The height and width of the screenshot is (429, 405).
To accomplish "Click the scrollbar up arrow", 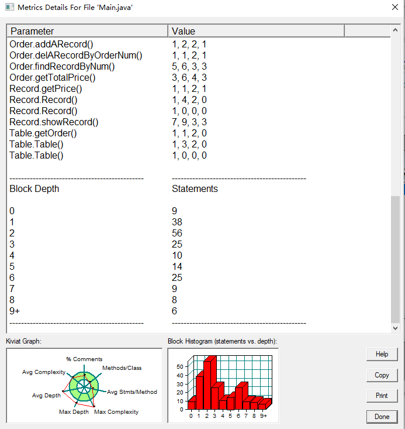I will pyautogui.click(x=395, y=30).
